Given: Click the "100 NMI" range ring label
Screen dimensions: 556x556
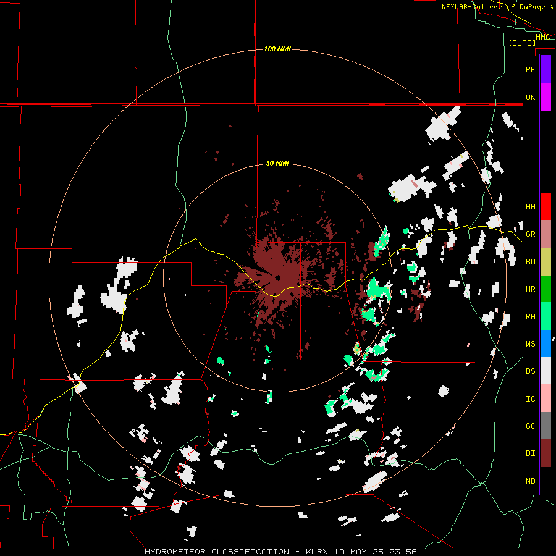Looking at the screenshot, I should tap(277, 49).
